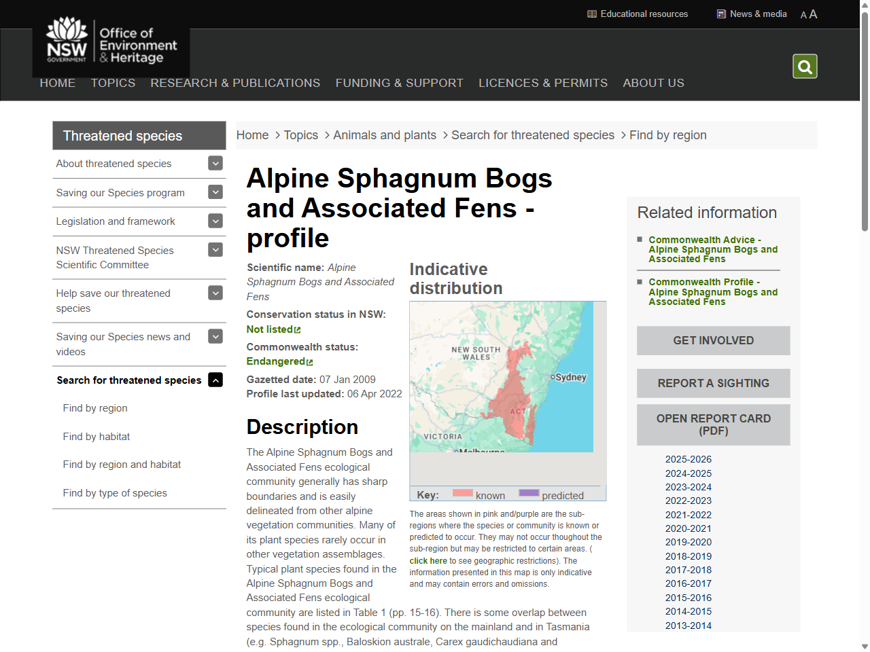This screenshot has height=652, width=870.
Task: Open Find by type of species link
Action: tap(115, 493)
